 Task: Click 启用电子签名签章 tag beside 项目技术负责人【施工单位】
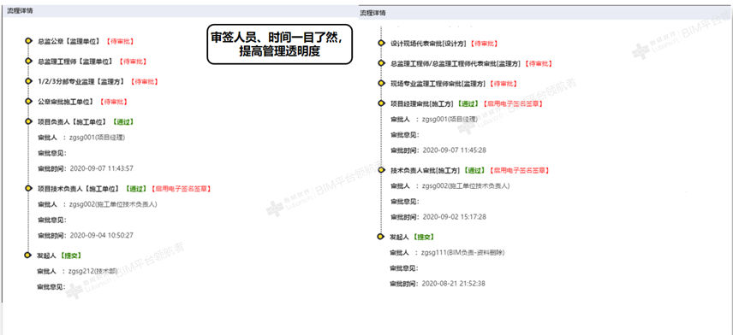181,189
